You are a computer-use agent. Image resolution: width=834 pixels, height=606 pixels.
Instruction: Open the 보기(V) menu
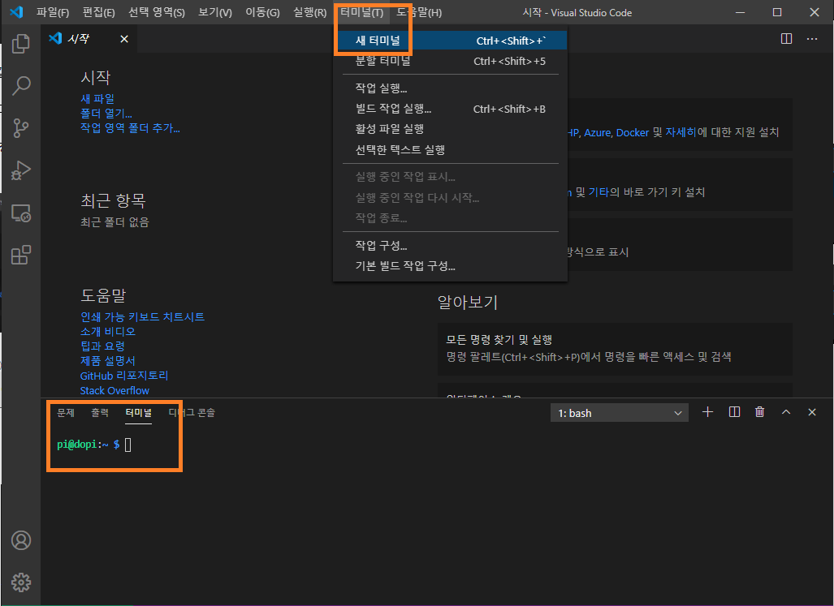215,12
